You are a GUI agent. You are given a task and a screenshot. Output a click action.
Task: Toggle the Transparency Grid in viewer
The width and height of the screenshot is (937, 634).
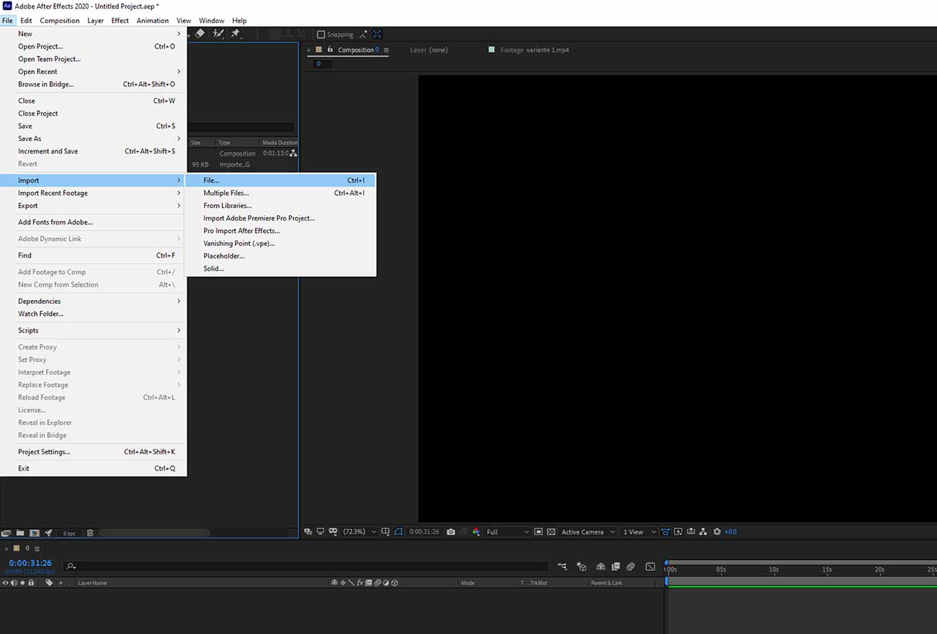coord(551,532)
